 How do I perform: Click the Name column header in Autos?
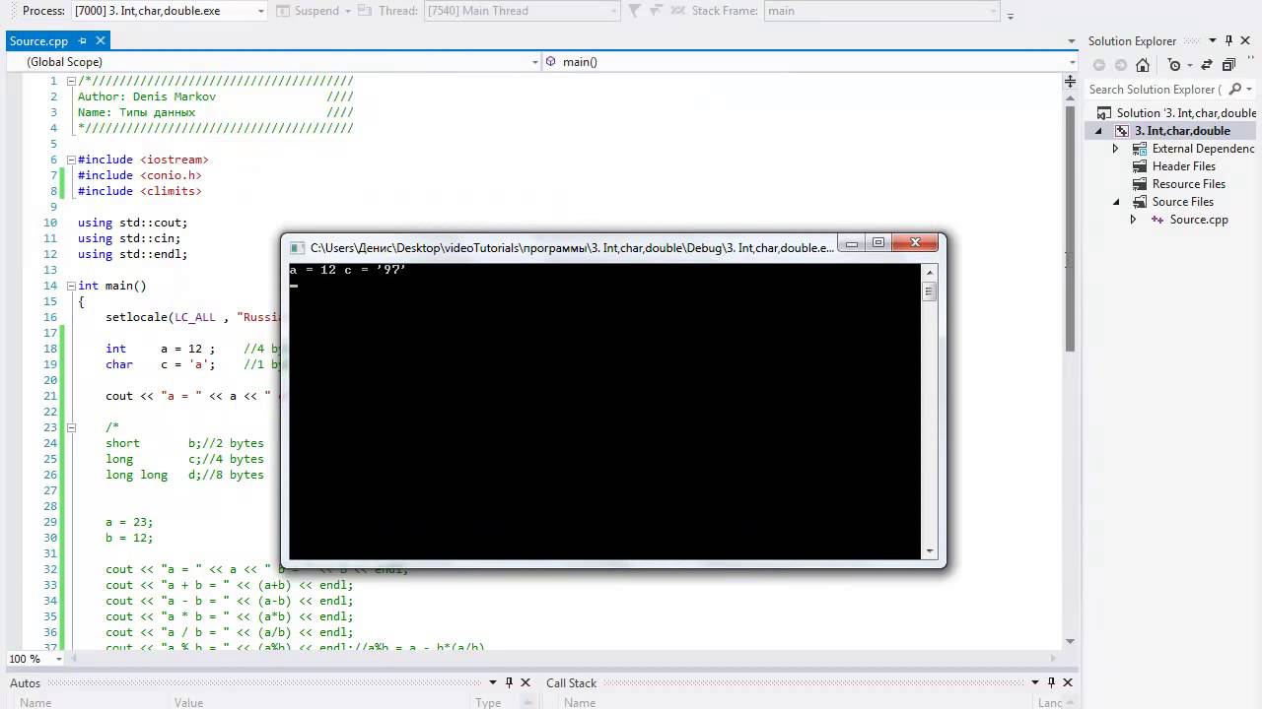pos(35,703)
